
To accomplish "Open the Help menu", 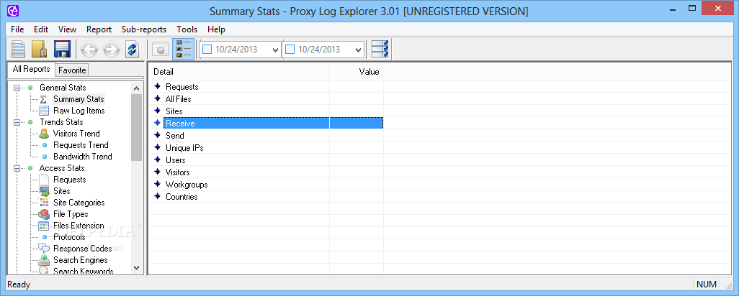I will 216,29.
